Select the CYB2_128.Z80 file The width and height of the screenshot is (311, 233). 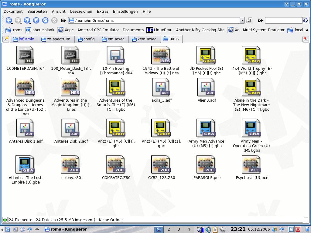161,164
